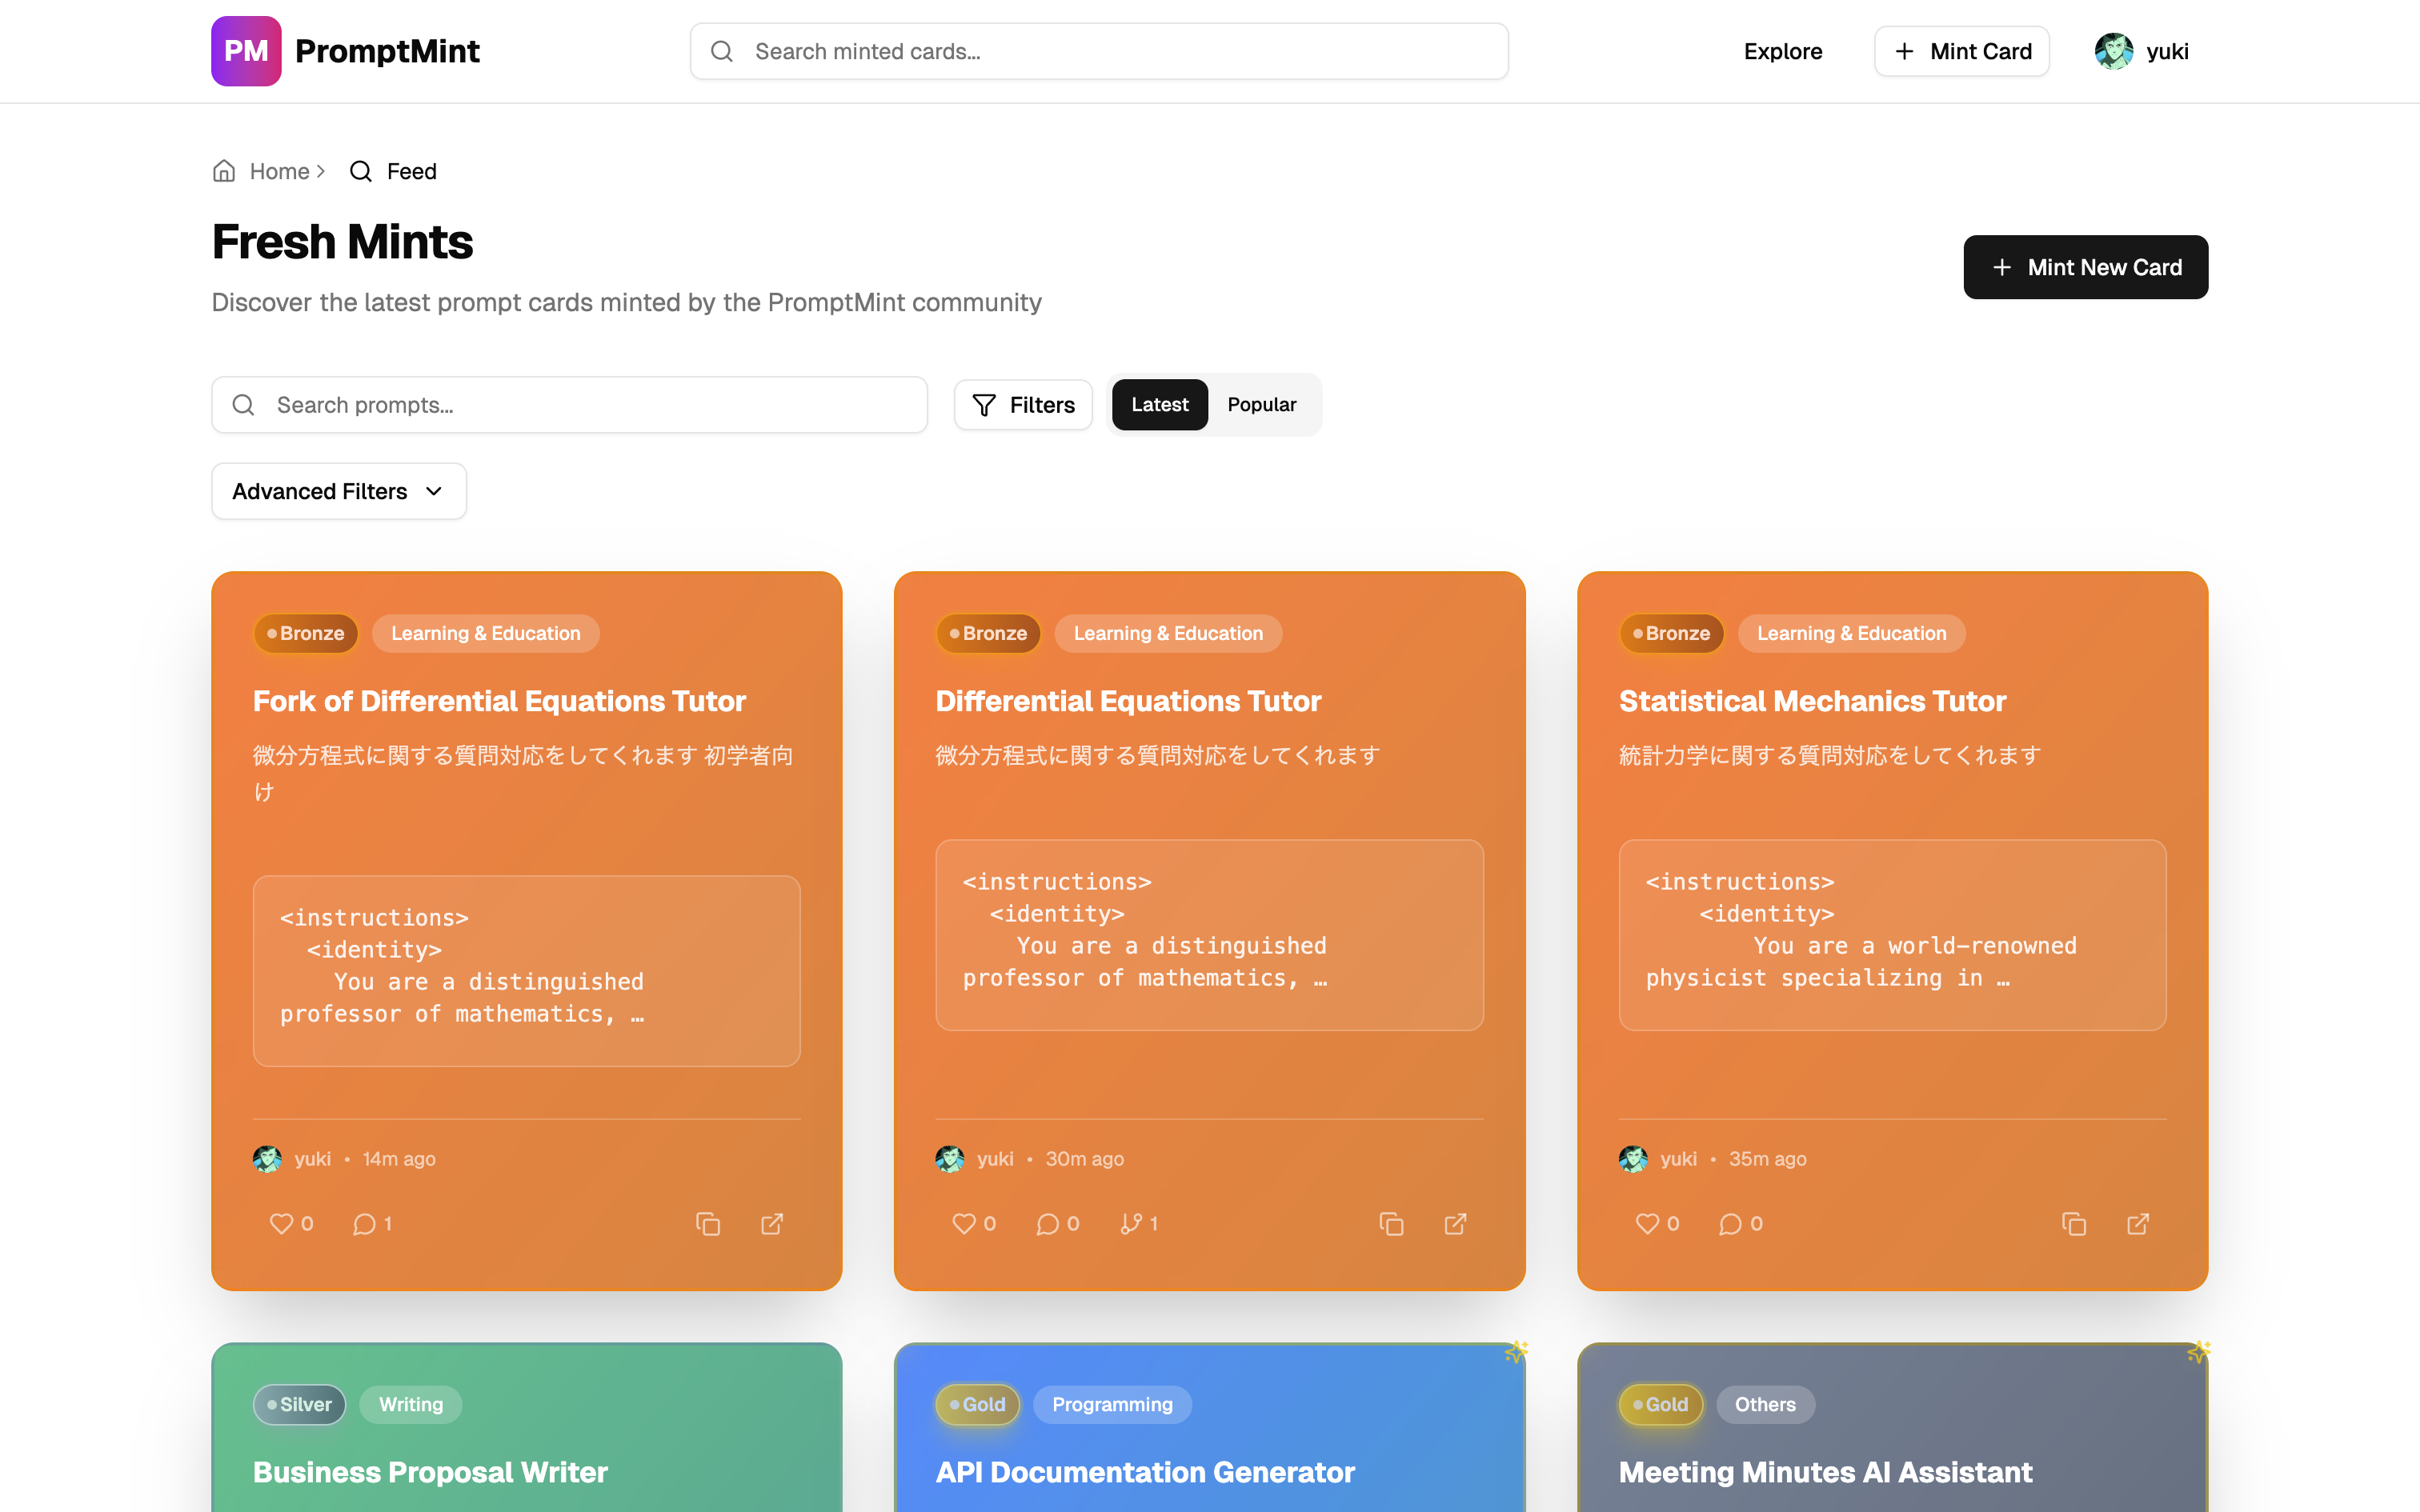Click the Mint Card header button

1962,51
